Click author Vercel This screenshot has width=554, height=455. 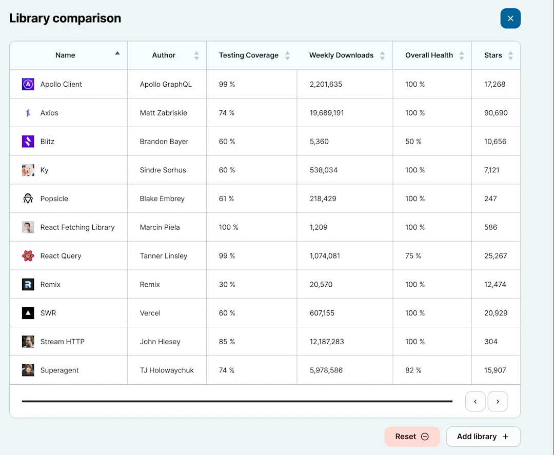[150, 313]
